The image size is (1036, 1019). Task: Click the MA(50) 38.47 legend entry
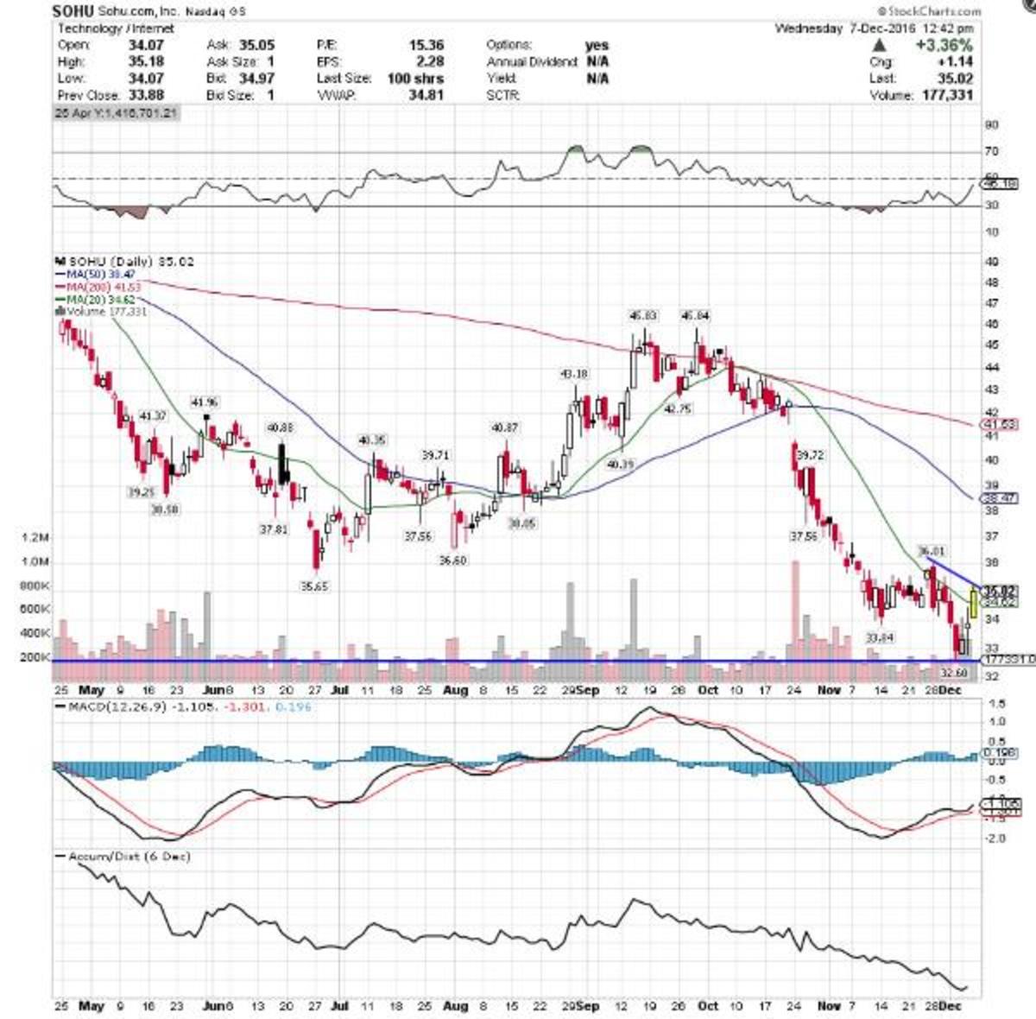tap(97, 273)
